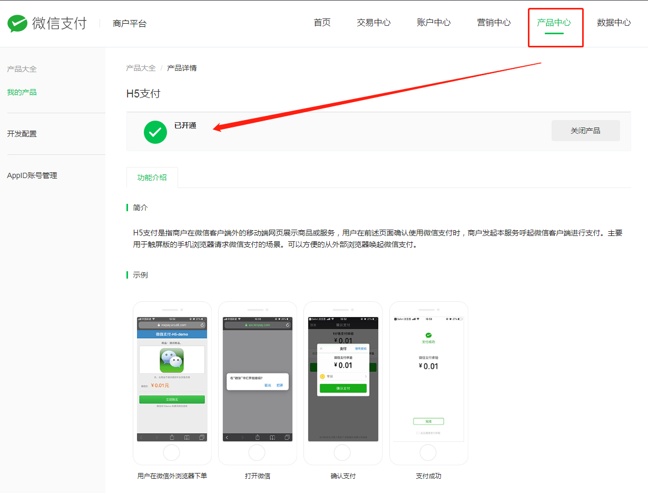Click the H5支付 description paragraph
648x493 pixels.
(x=378, y=239)
